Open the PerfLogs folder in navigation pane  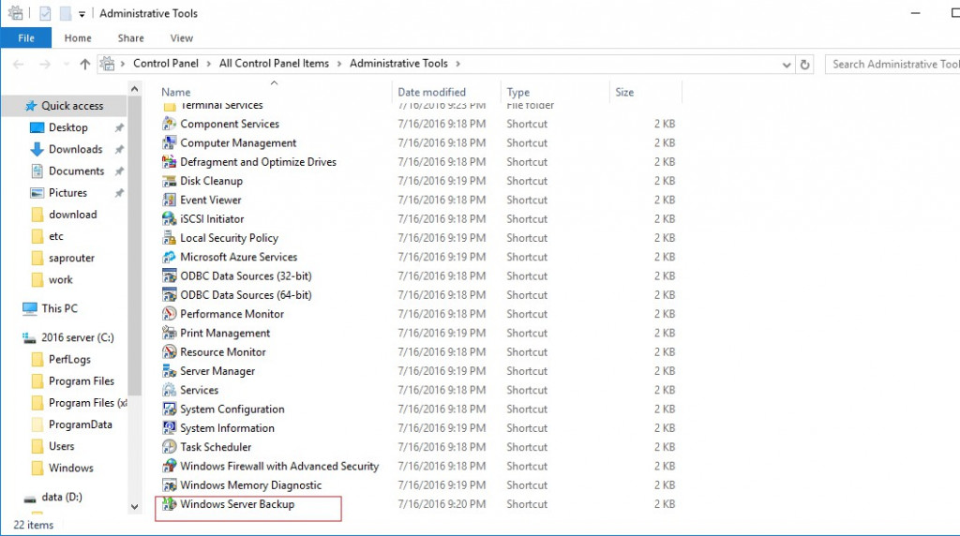pos(69,359)
